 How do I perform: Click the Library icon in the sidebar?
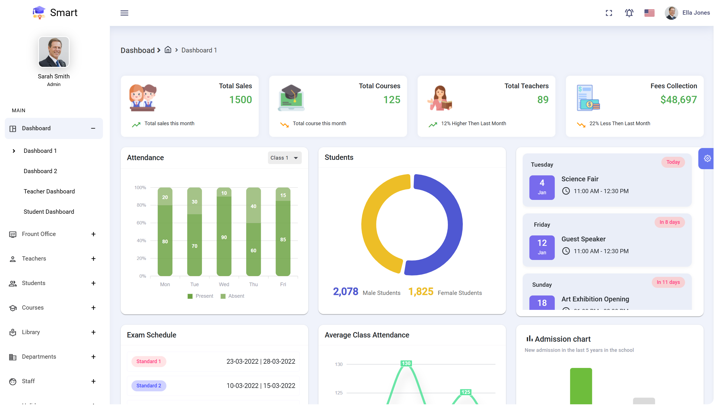[x=13, y=332]
